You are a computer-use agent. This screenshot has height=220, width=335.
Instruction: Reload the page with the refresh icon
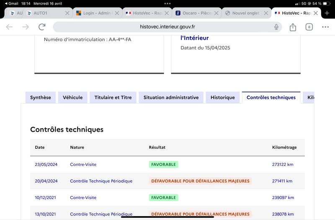point(42,27)
